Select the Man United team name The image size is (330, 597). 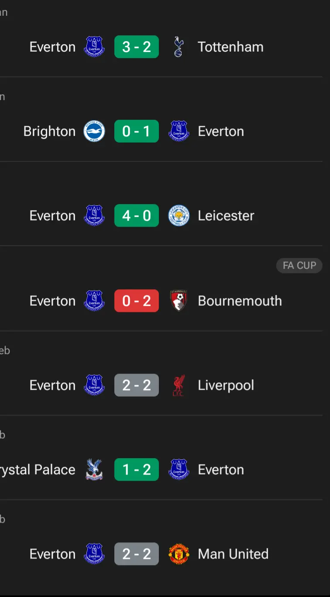coord(233,554)
